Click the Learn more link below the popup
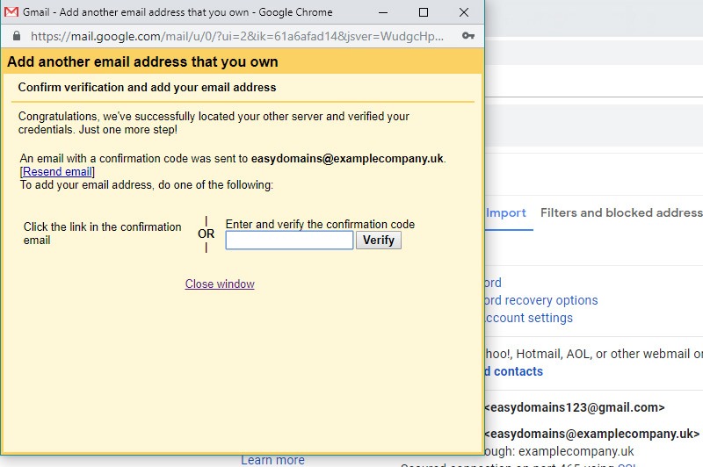 (x=272, y=460)
